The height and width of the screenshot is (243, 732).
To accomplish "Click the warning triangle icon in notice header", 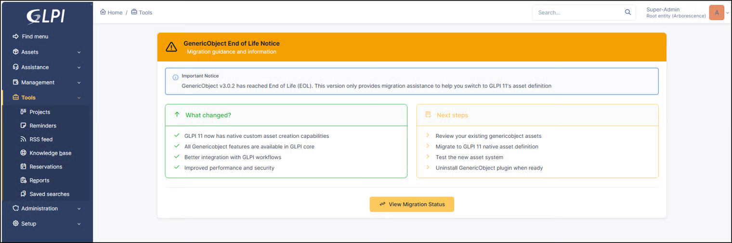I will 171,47.
